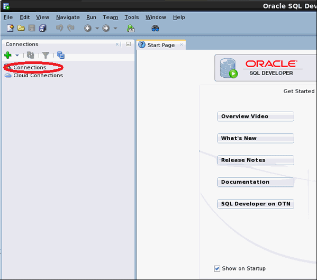The width and height of the screenshot is (317, 280).
Task: Click the funnel Filter icon
Action: (x=46, y=55)
